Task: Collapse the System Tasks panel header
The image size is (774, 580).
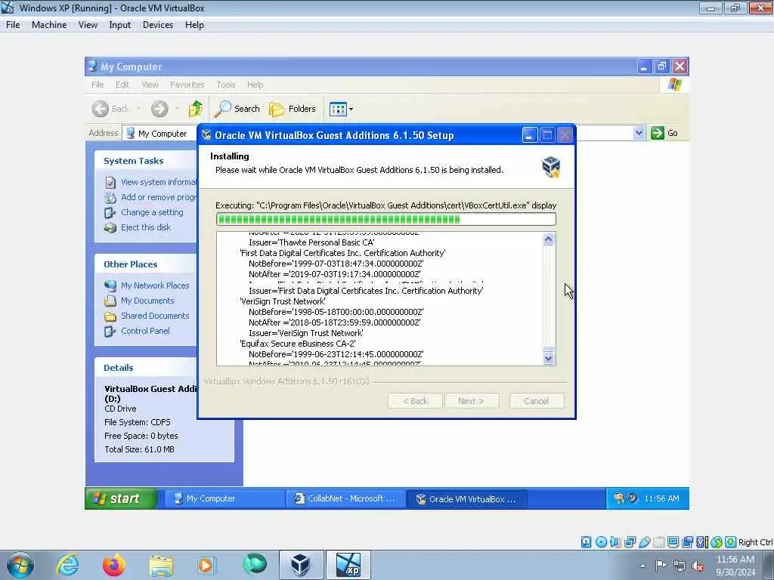Action: point(146,161)
